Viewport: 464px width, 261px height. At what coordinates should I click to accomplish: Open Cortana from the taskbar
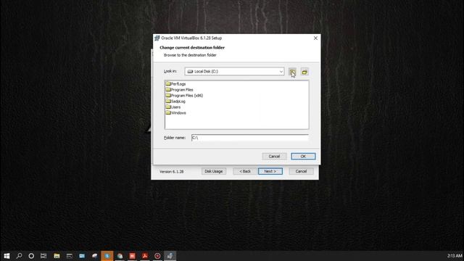(31, 256)
